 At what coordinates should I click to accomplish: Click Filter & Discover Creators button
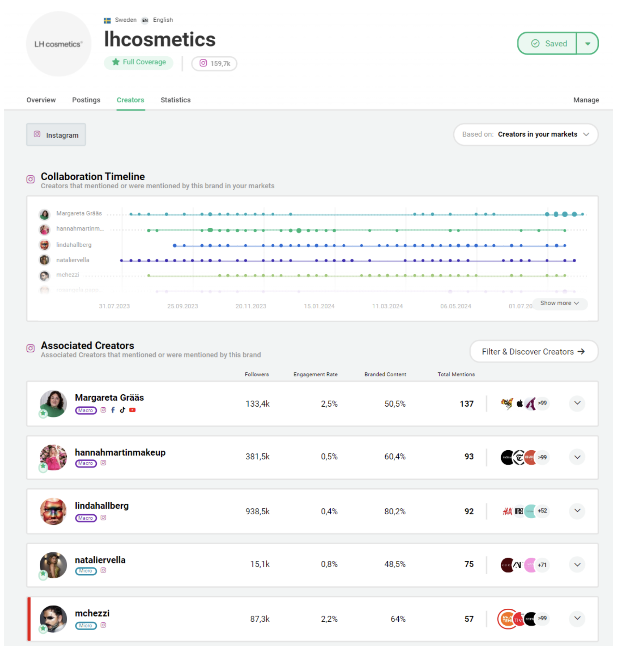[533, 352]
